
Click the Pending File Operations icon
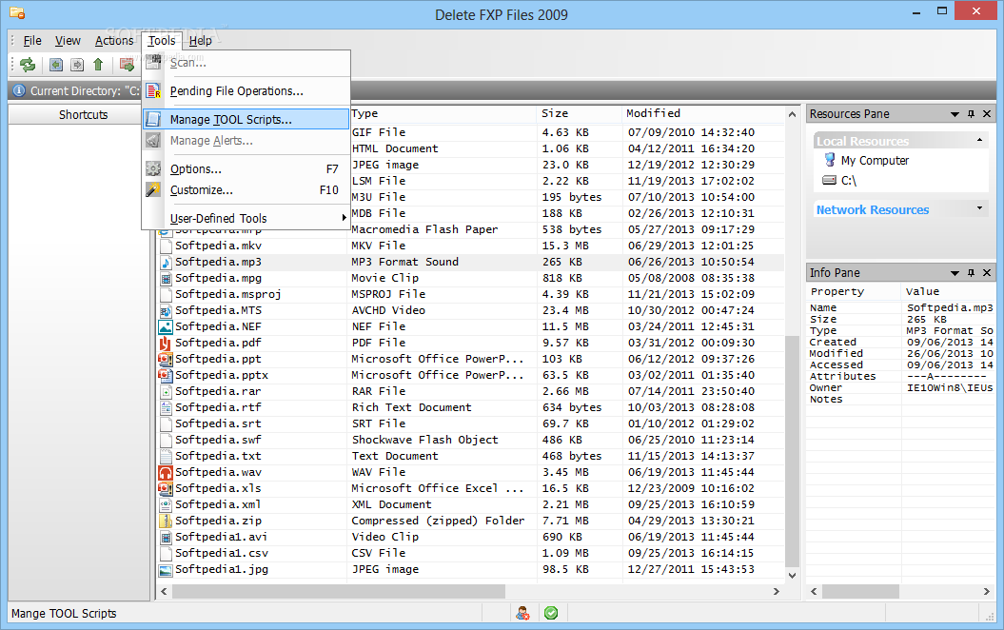pyautogui.click(x=153, y=91)
